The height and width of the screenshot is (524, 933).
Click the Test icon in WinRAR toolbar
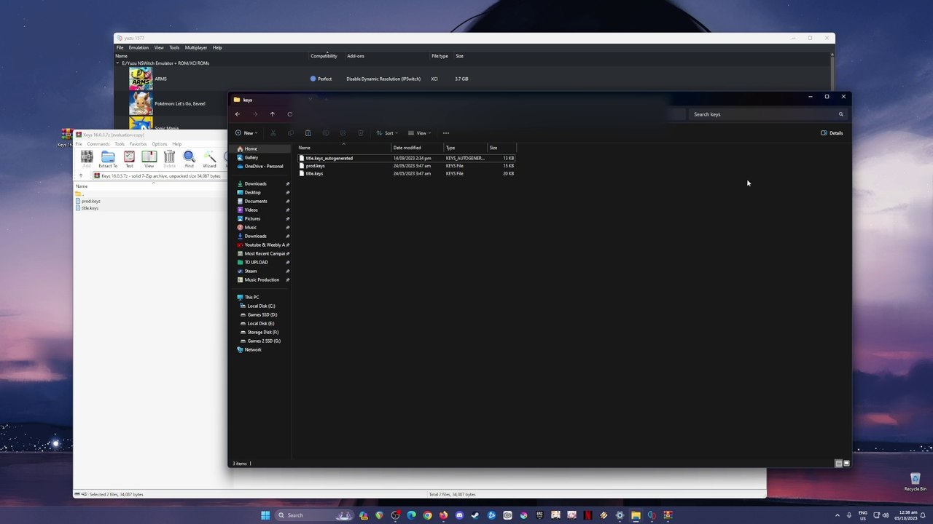coord(129,159)
